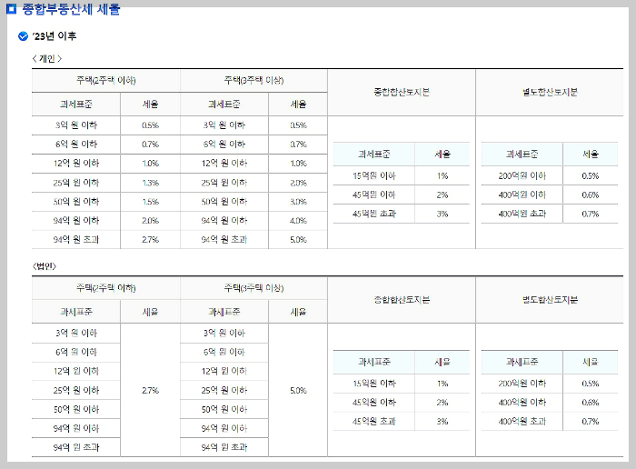This screenshot has height=469, width=636.
Task: Click the blue check icon beside '23년 이후
Action: [23, 36]
